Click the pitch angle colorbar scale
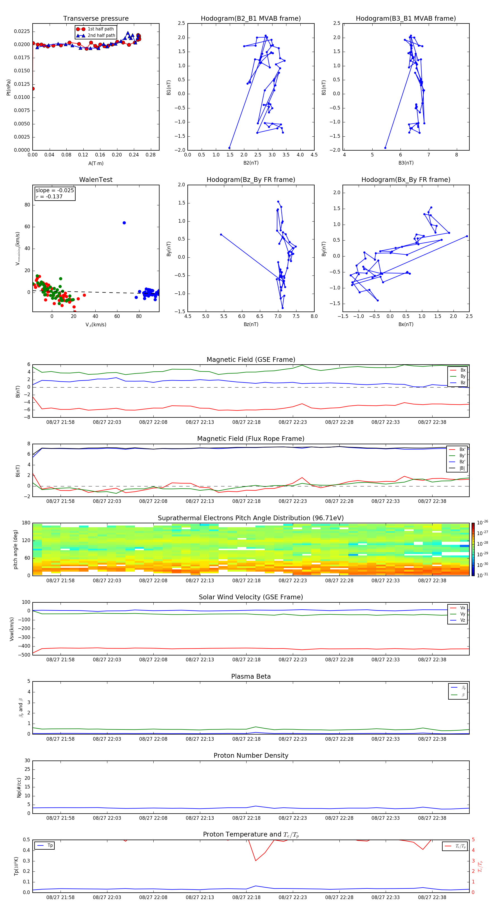Viewport: 502px width, 922px height. click(473, 549)
